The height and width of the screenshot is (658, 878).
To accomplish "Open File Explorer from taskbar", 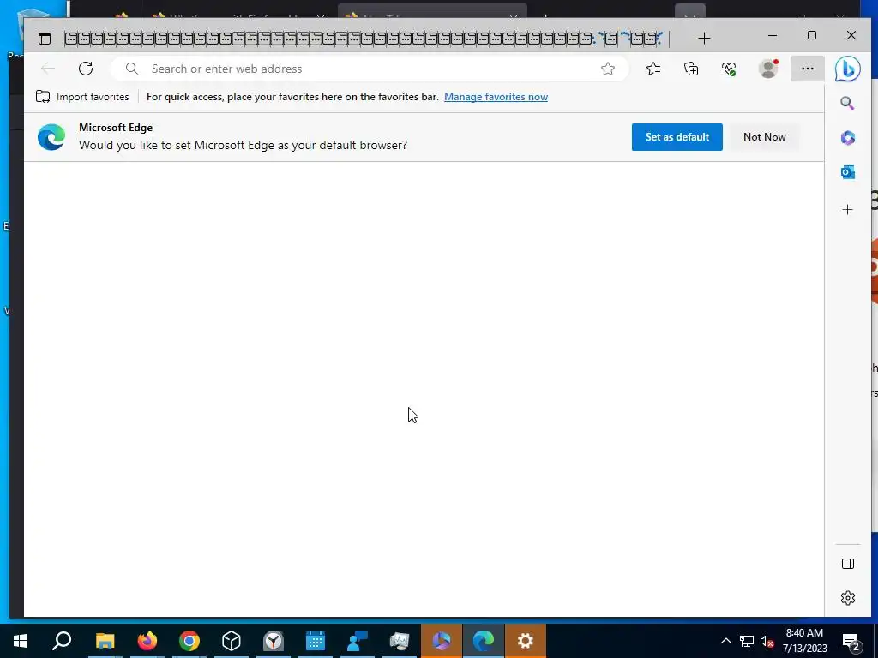I will (105, 641).
